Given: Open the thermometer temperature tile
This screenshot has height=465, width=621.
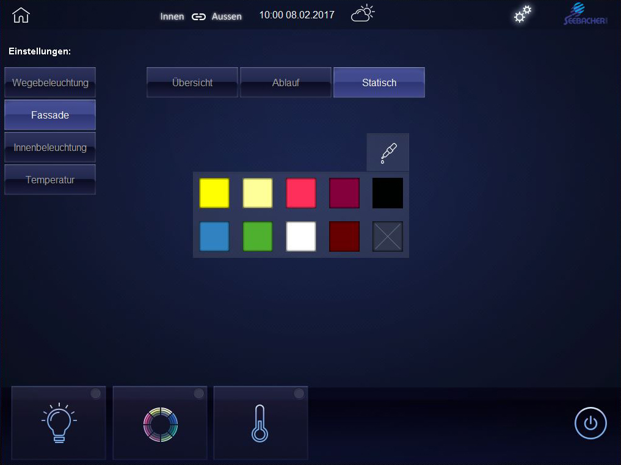Looking at the screenshot, I should click(x=260, y=423).
